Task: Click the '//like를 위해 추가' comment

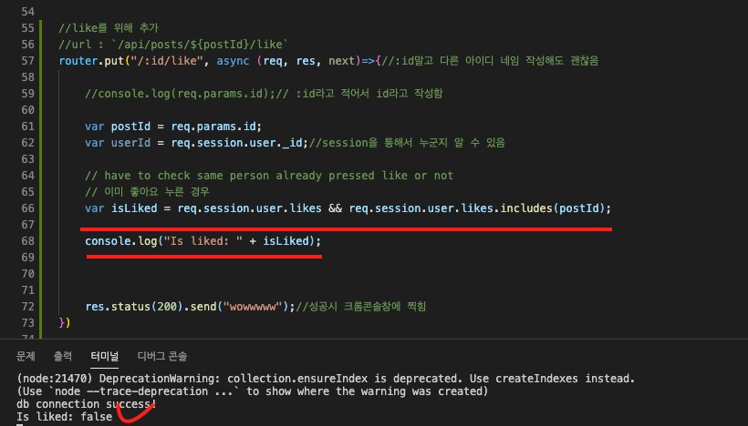Action: pyautogui.click(x=109, y=28)
